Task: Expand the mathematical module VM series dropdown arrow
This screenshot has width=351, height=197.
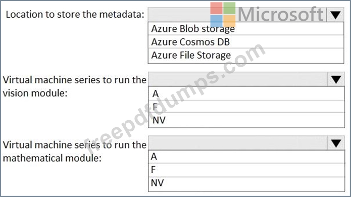Action: [335, 143]
